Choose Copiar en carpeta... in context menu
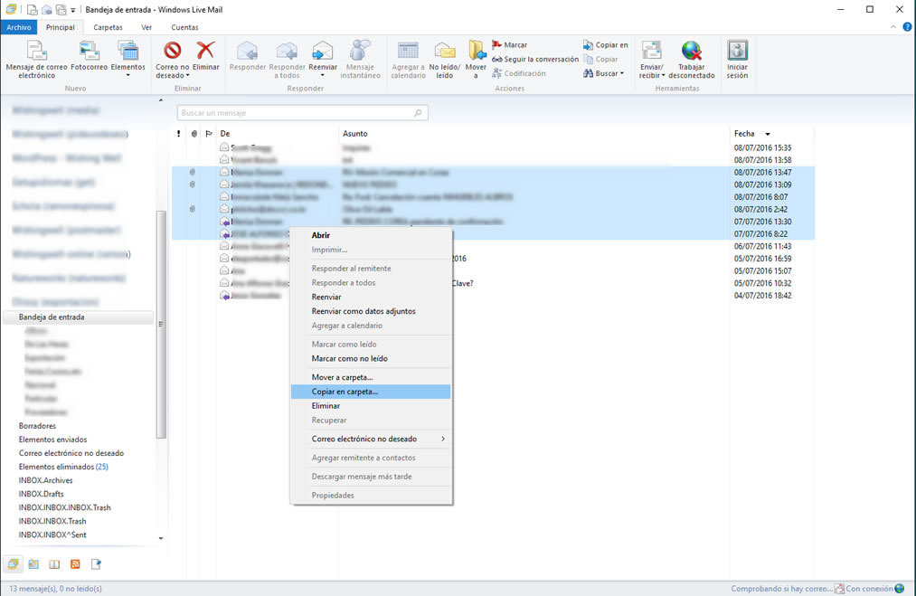916x596 pixels. 371,392
